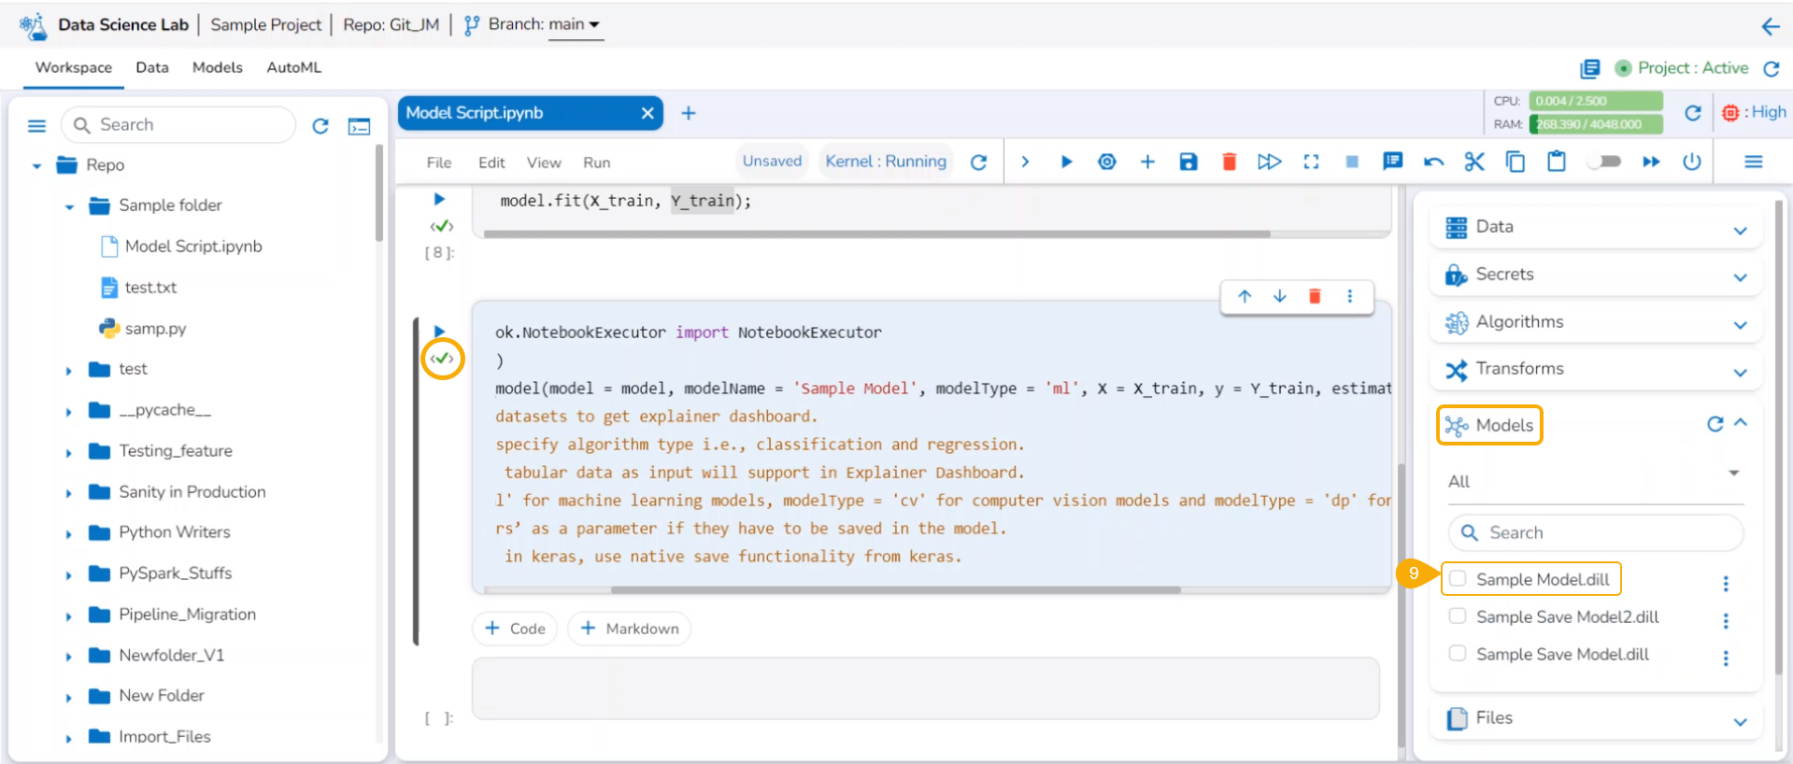Image resolution: width=1793 pixels, height=764 pixels.
Task: Expand the Python Writers folder
Action: [69, 533]
